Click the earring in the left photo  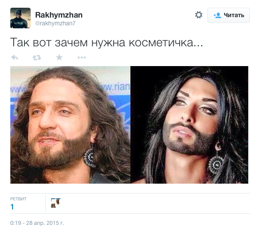click(x=89, y=157)
